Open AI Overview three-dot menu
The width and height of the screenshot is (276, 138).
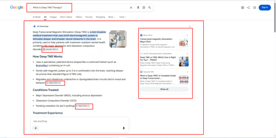190,26
